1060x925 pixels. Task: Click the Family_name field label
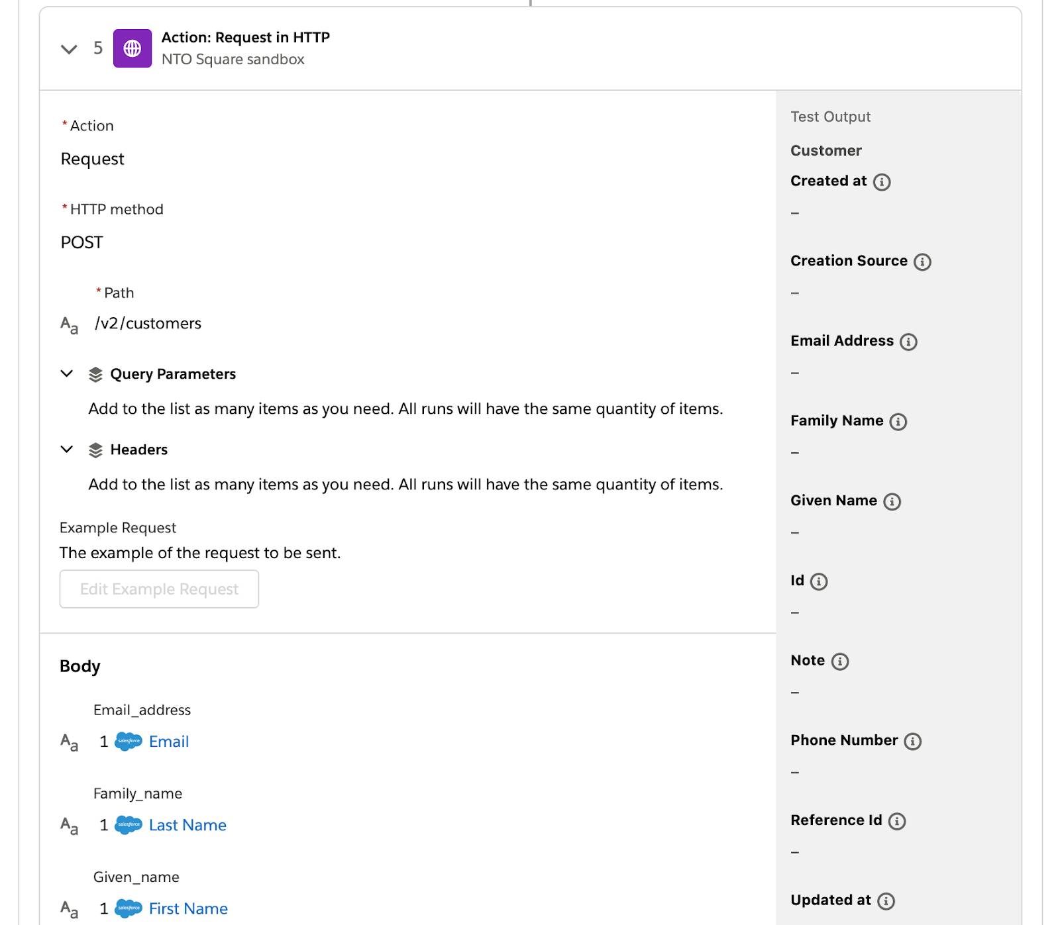138,793
